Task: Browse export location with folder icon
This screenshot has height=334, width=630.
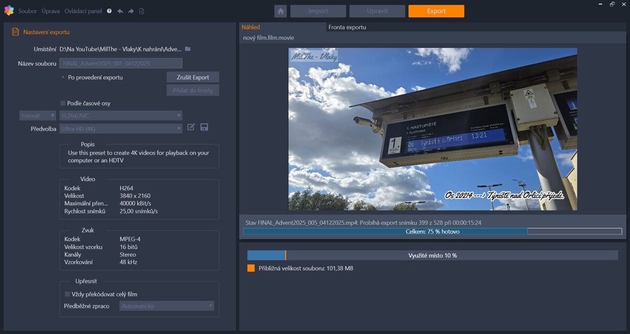Action: click(x=188, y=49)
